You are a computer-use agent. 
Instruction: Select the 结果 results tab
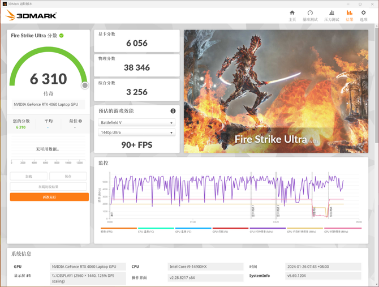349,16
